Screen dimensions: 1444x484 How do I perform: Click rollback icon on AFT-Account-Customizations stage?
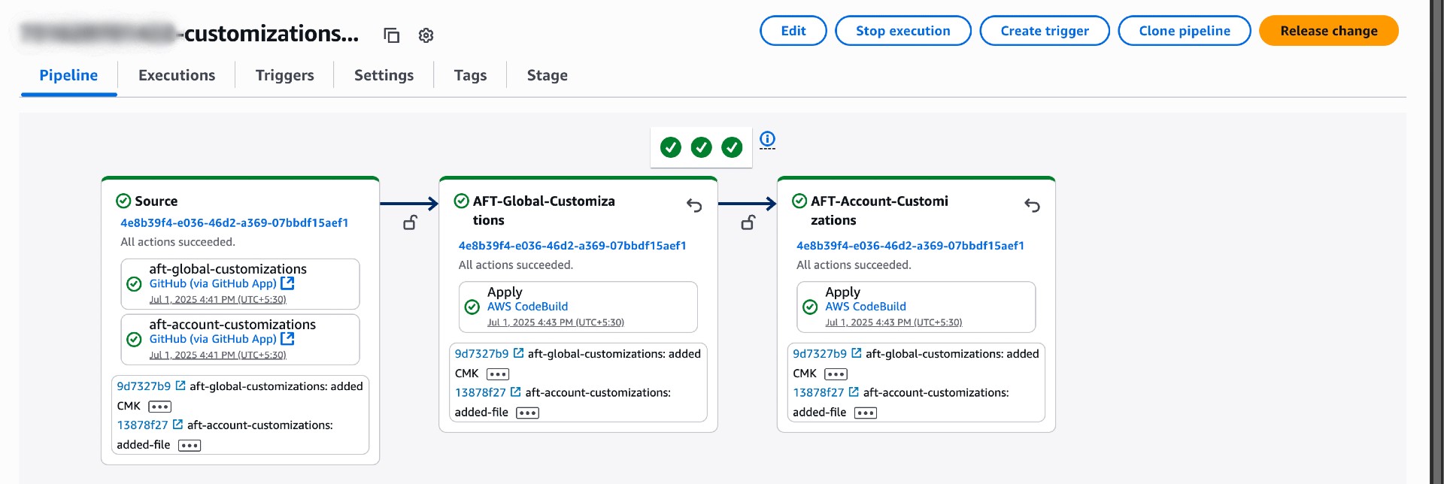[1033, 205]
